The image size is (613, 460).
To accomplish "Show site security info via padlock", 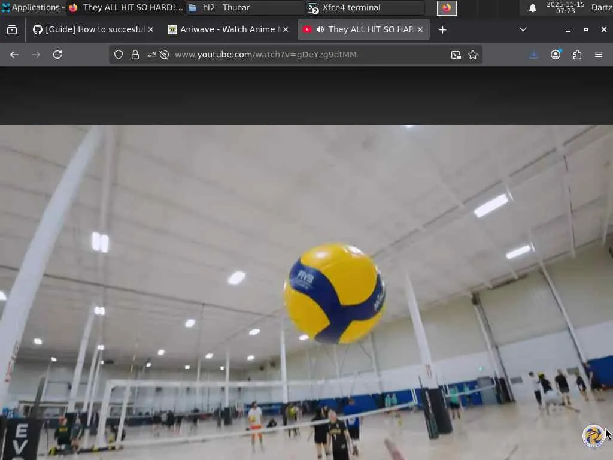I will pyautogui.click(x=135, y=55).
